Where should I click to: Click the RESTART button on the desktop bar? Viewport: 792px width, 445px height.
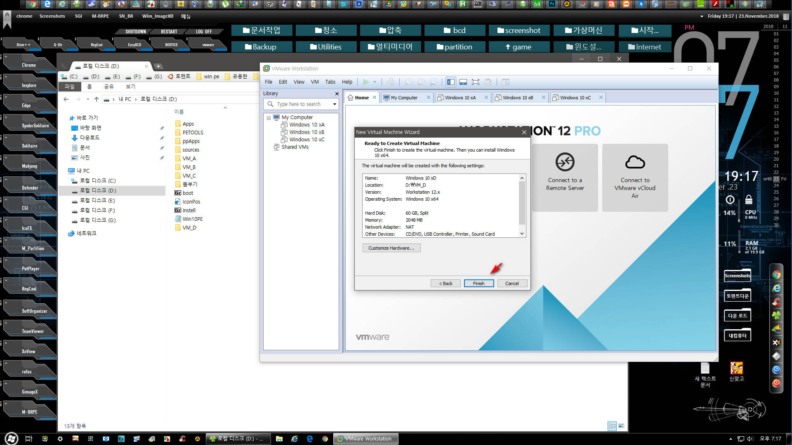169,32
